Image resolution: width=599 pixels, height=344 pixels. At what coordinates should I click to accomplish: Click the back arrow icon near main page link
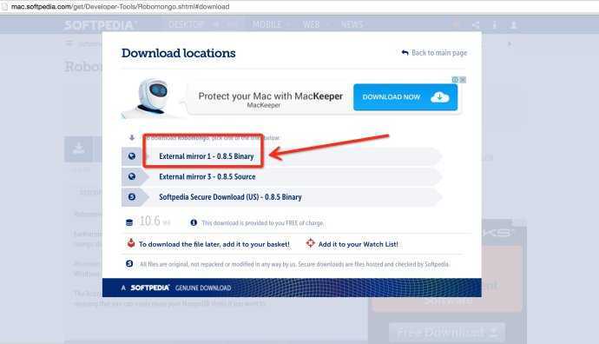pyautogui.click(x=405, y=52)
